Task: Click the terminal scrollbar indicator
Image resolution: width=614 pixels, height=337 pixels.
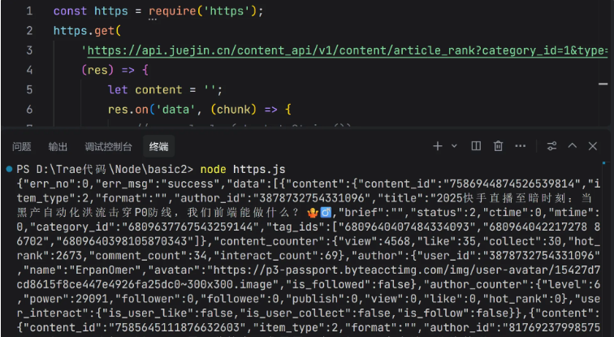Action: [604, 163]
